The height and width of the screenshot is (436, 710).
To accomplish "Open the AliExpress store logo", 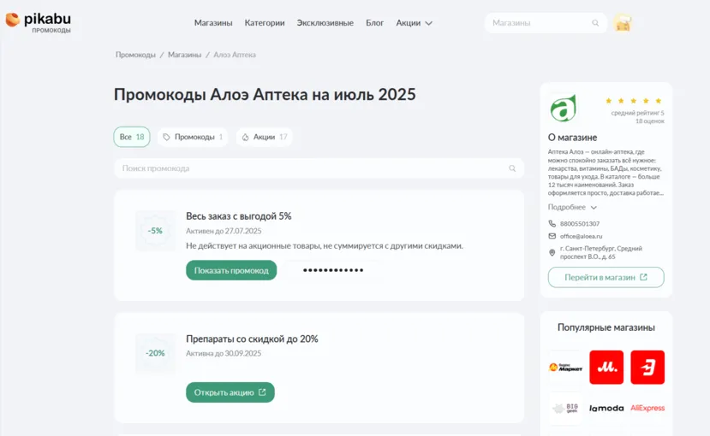I will coord(647,408).
